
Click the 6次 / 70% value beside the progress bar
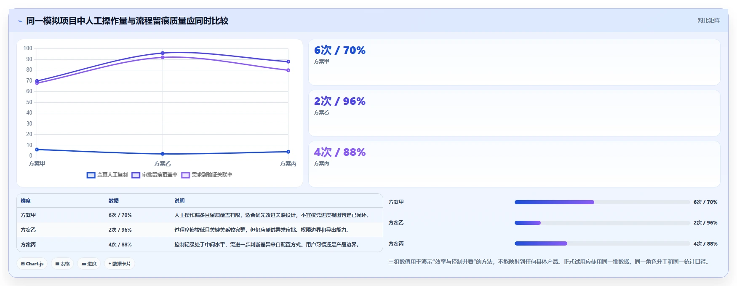pyautogui.click(x=705, y=202)
